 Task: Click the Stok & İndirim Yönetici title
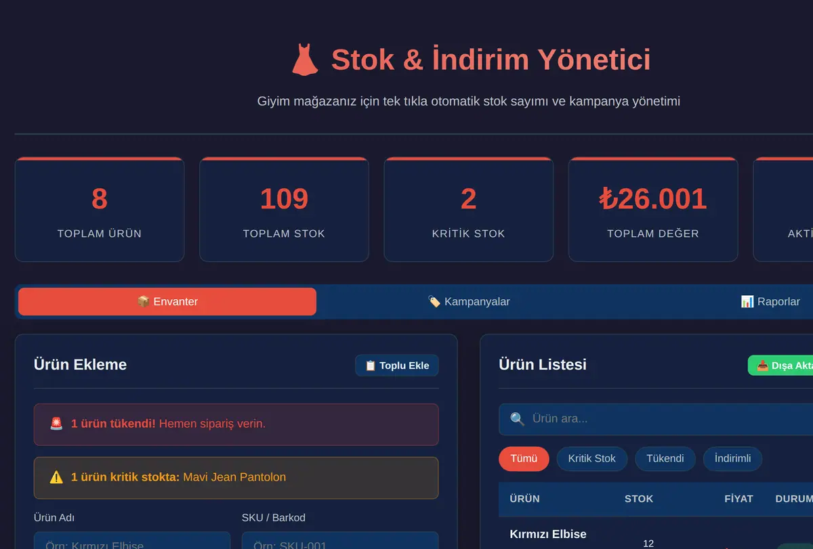click(x=491, y=60)
